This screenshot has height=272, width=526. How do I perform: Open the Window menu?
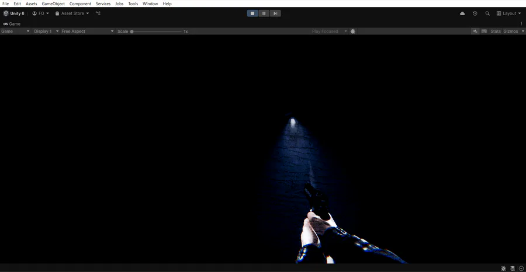click(x=150, y=4)
